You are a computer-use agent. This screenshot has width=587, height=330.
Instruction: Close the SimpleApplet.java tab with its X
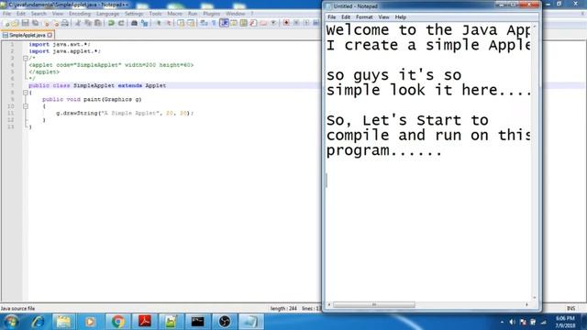coord(50,35)
